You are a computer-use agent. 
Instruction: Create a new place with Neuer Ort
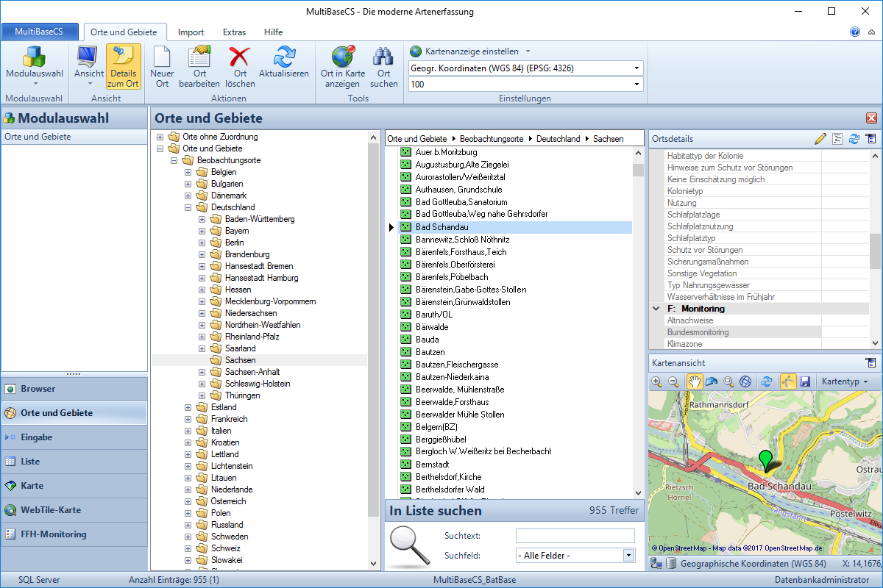tap(162, 67)
